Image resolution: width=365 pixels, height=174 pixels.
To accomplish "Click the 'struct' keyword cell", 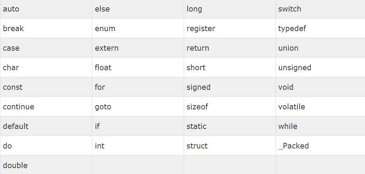I will (x=197, y=146).
